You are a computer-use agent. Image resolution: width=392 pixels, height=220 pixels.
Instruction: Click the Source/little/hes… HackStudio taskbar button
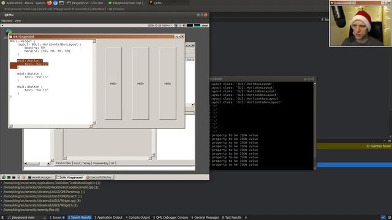coord(99,177)
